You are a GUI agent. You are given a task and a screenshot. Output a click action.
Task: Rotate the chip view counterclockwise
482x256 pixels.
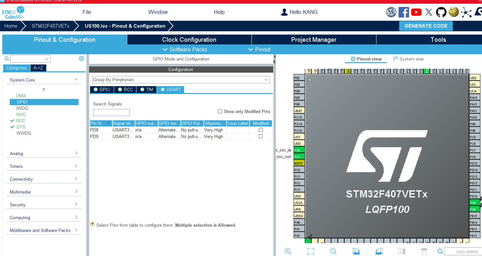click(x=379, y=251)
